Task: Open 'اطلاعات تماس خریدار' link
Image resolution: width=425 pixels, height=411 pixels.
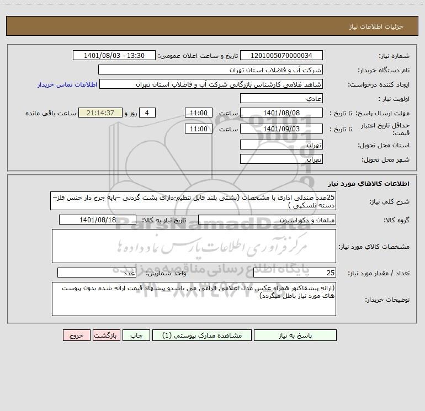Action: [x=67, y=84]
